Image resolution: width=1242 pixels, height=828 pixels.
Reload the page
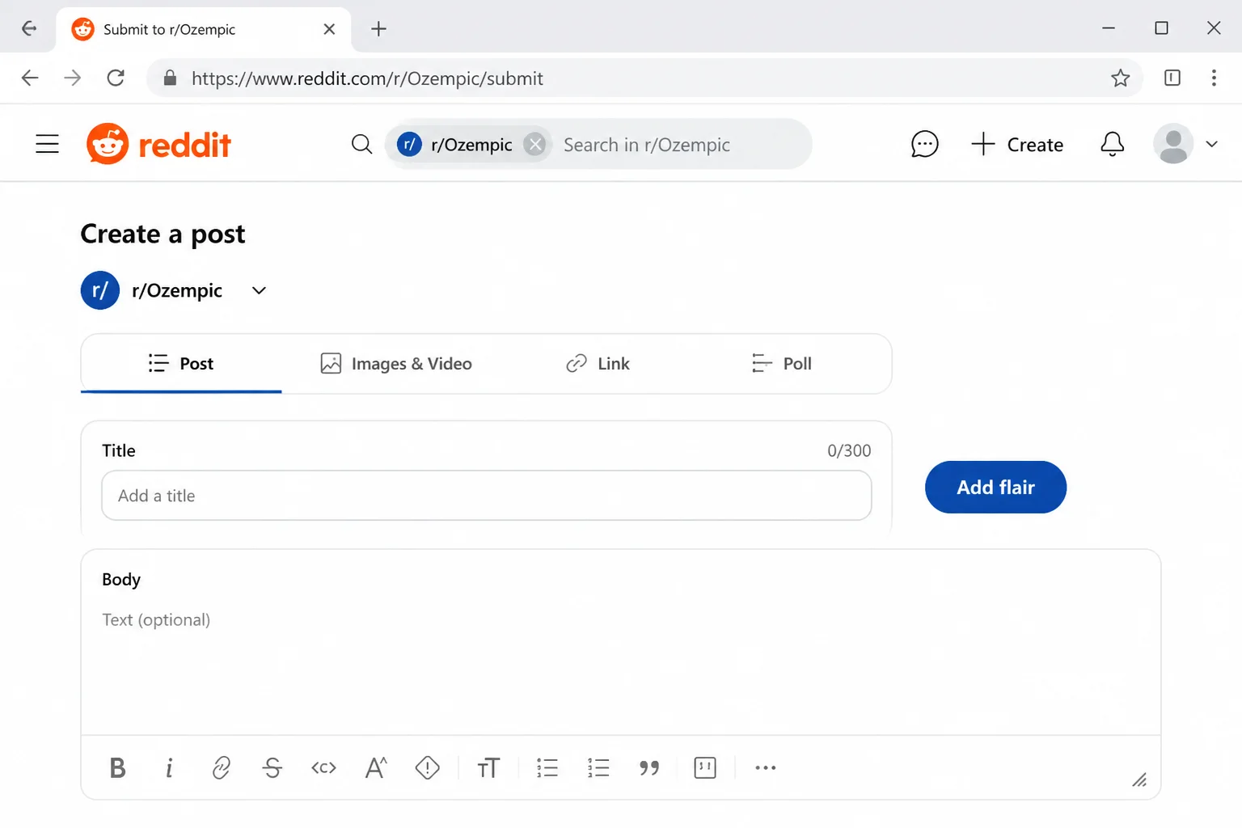(116, 78)
